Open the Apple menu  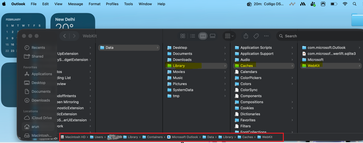4,4
